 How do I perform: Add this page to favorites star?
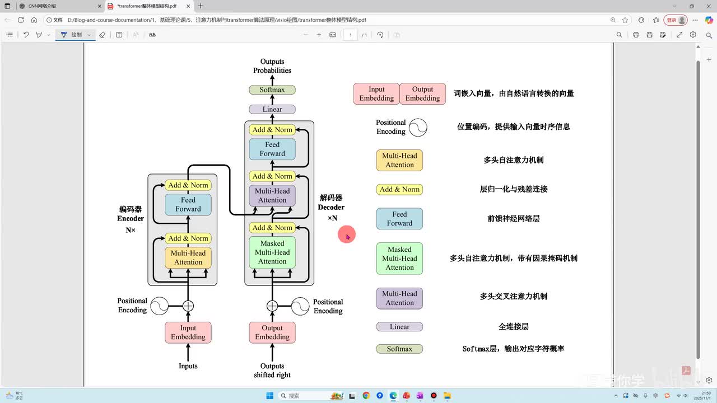click(x=625, y=20)
